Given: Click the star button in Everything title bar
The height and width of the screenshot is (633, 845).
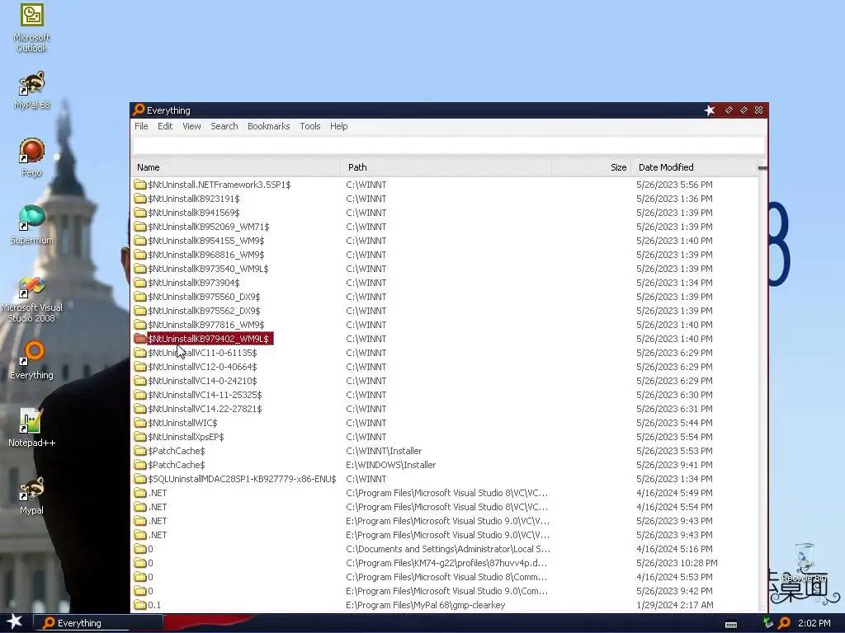Looking at the screenshot, I should (x=709, y=110).
